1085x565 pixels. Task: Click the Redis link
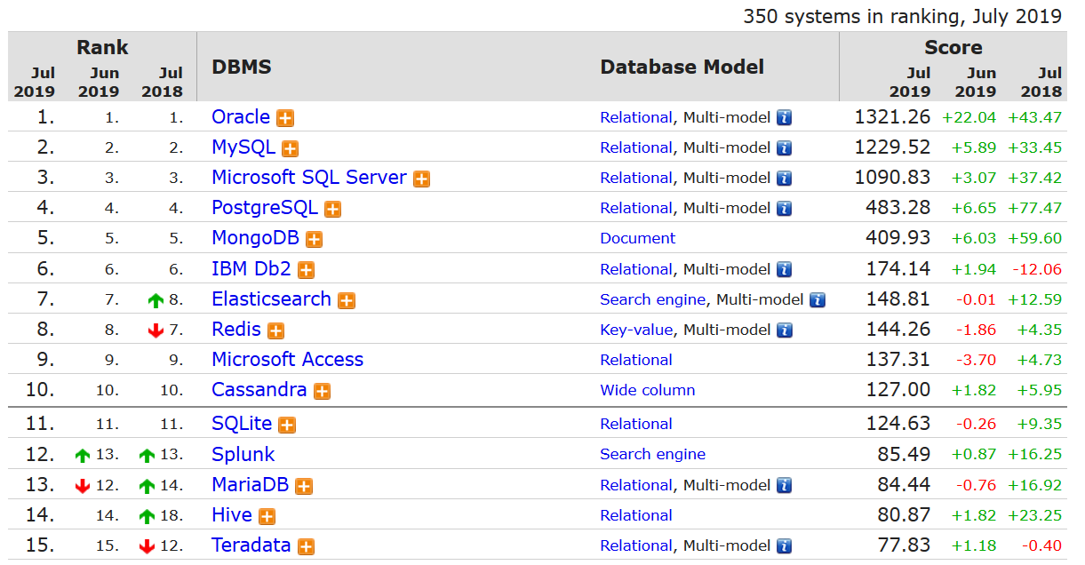tap(236, 329)
